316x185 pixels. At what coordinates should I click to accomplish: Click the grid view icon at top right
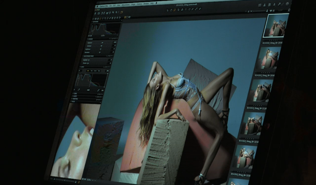[x=260, y=5]
